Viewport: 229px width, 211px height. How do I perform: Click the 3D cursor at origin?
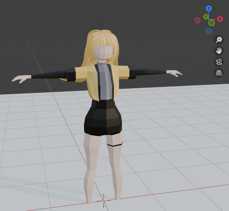pyautogui.click(x=104, y=201)
